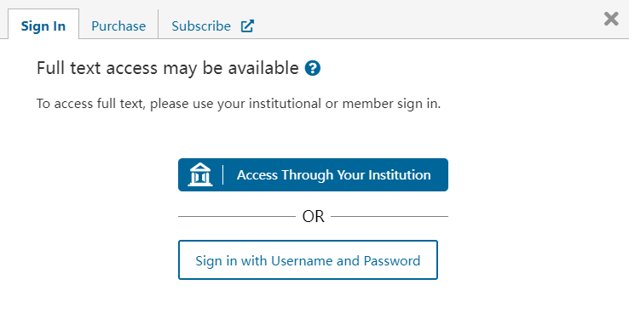
Task: Click the divider line right of OR
Action: click(390, 217)
